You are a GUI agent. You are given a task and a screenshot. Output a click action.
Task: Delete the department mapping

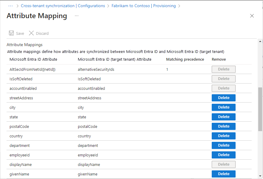click(223, 145)
